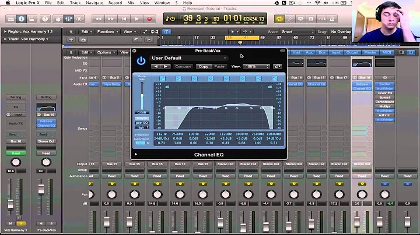The height and width of the screenshot is (235, 420).
Task: Click green Read automation on Vox Harmony 1
Action: coord(16,154)
